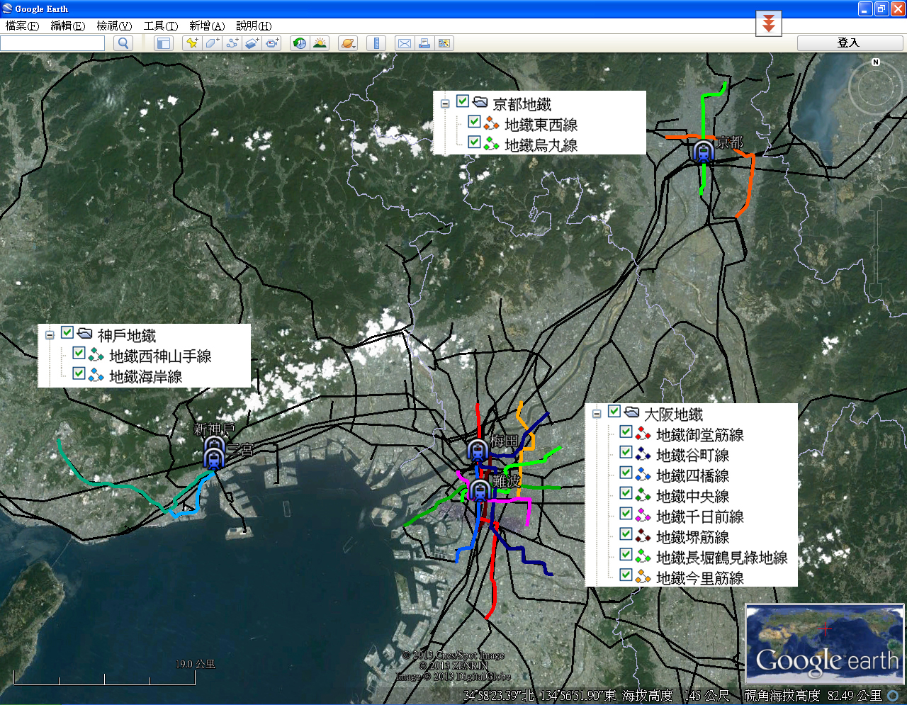The image size is (907, 705).
Task: Toggle the sidebar panel icon
Action: 164,43
